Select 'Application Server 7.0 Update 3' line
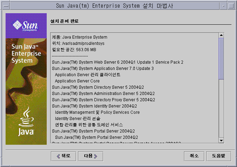 click(x=103, y=69)
